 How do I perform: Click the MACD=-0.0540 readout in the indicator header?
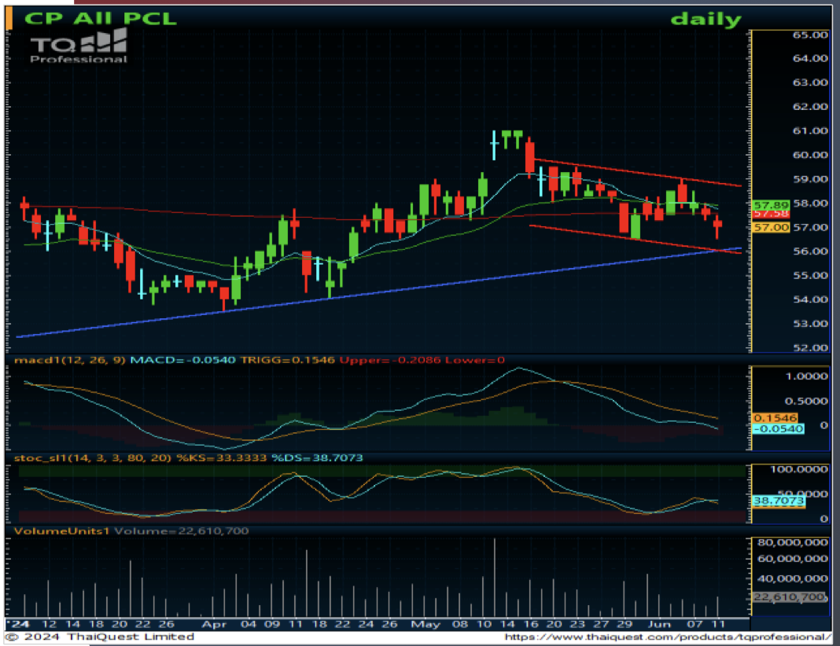183,360
